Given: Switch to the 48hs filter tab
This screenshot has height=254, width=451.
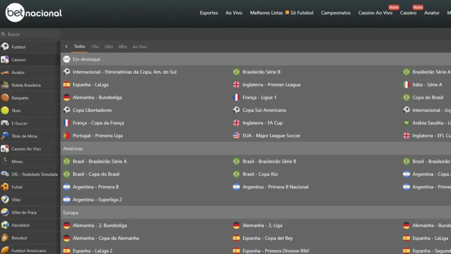Looking at the screenshot, I should (122, 47).
